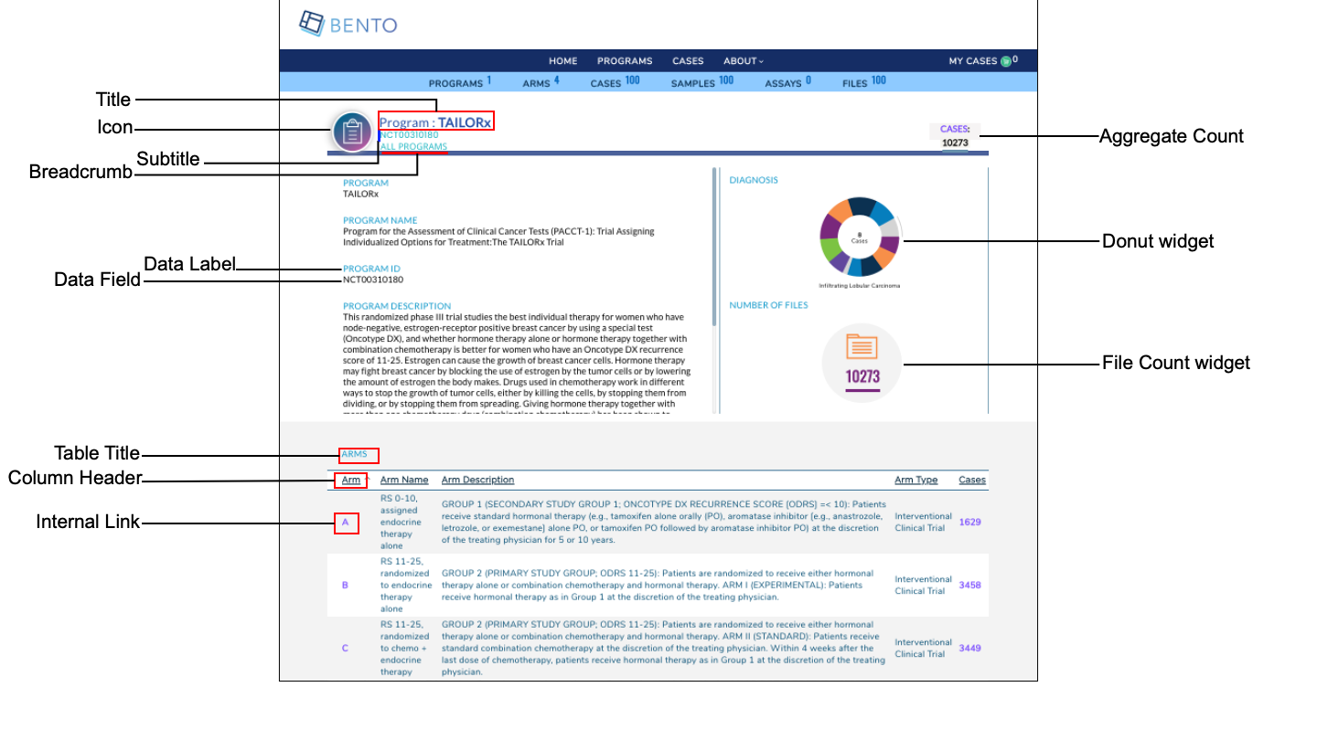Viewport: 1317px width, 740px height.
Task: Click the PROGRAM NAME data label
Action: (380, 220)
